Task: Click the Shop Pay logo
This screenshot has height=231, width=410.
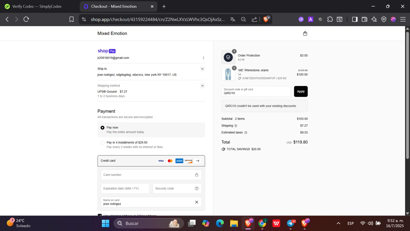Action: [107, 51]
